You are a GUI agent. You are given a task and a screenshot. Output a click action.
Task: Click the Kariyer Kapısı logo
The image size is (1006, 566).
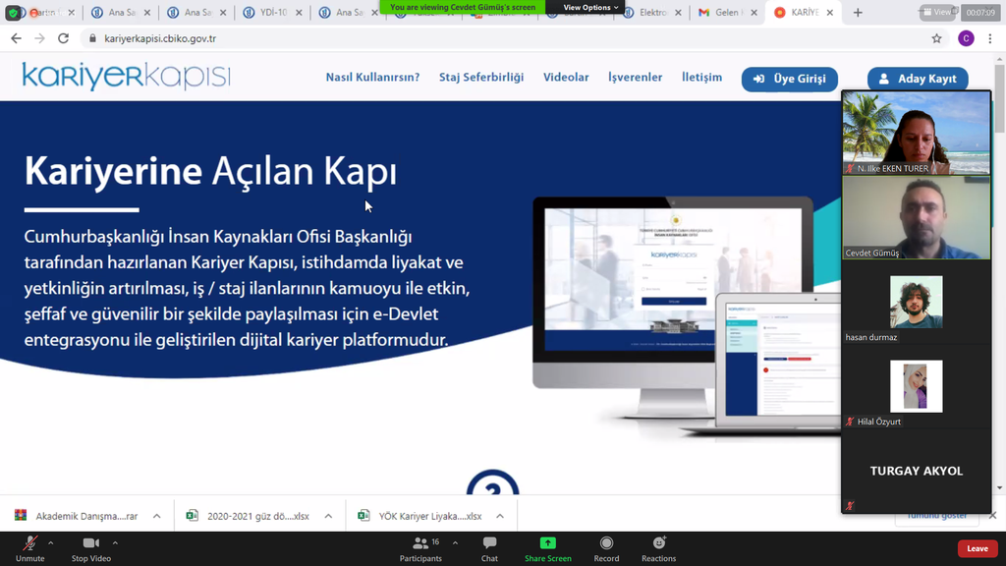click(x=127, y=77)
